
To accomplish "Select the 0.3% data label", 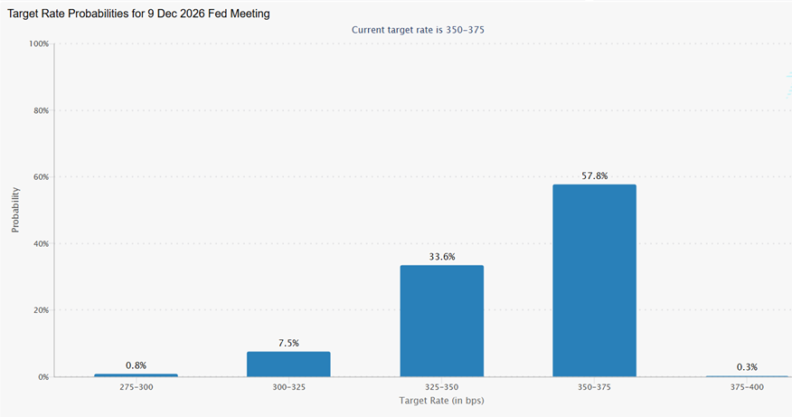I will click(747, 366).
